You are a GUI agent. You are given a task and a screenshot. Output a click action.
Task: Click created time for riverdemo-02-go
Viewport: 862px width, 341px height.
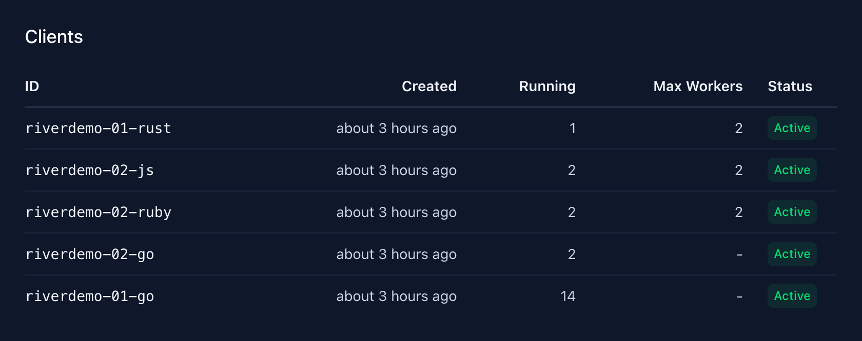396,254
